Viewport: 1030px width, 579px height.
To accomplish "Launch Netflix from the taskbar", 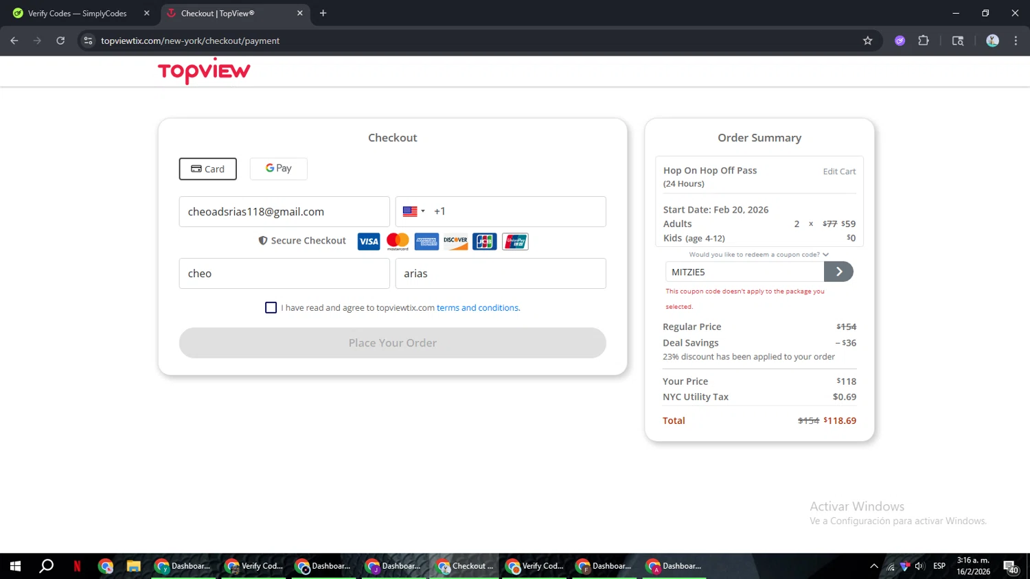I will (x=77, y=566).
